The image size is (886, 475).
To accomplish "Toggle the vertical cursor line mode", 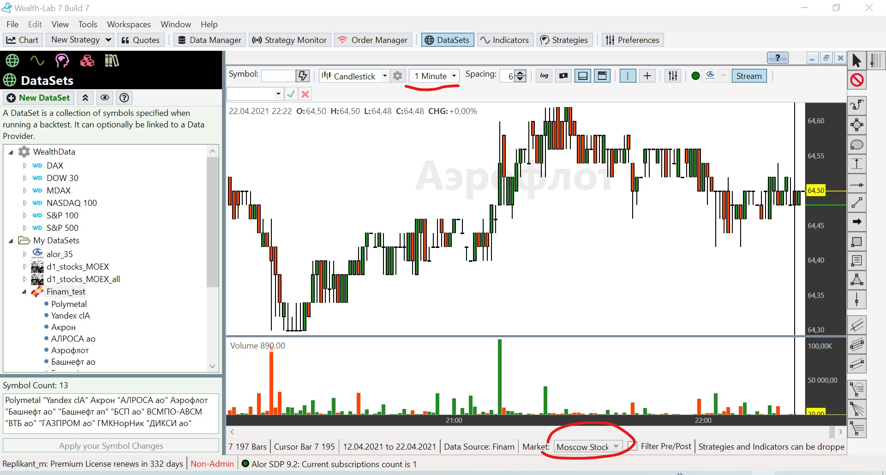I will [x=628, y=76].
